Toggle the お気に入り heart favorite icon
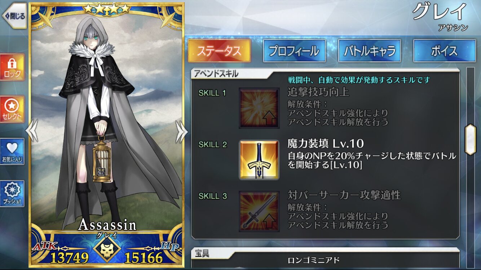The width and height of the screenshot is (481, 270). click(x=12, y=152)
